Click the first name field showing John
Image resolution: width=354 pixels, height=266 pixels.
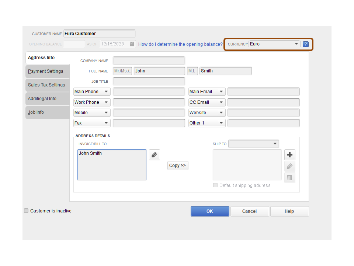[x=159, y=71]
